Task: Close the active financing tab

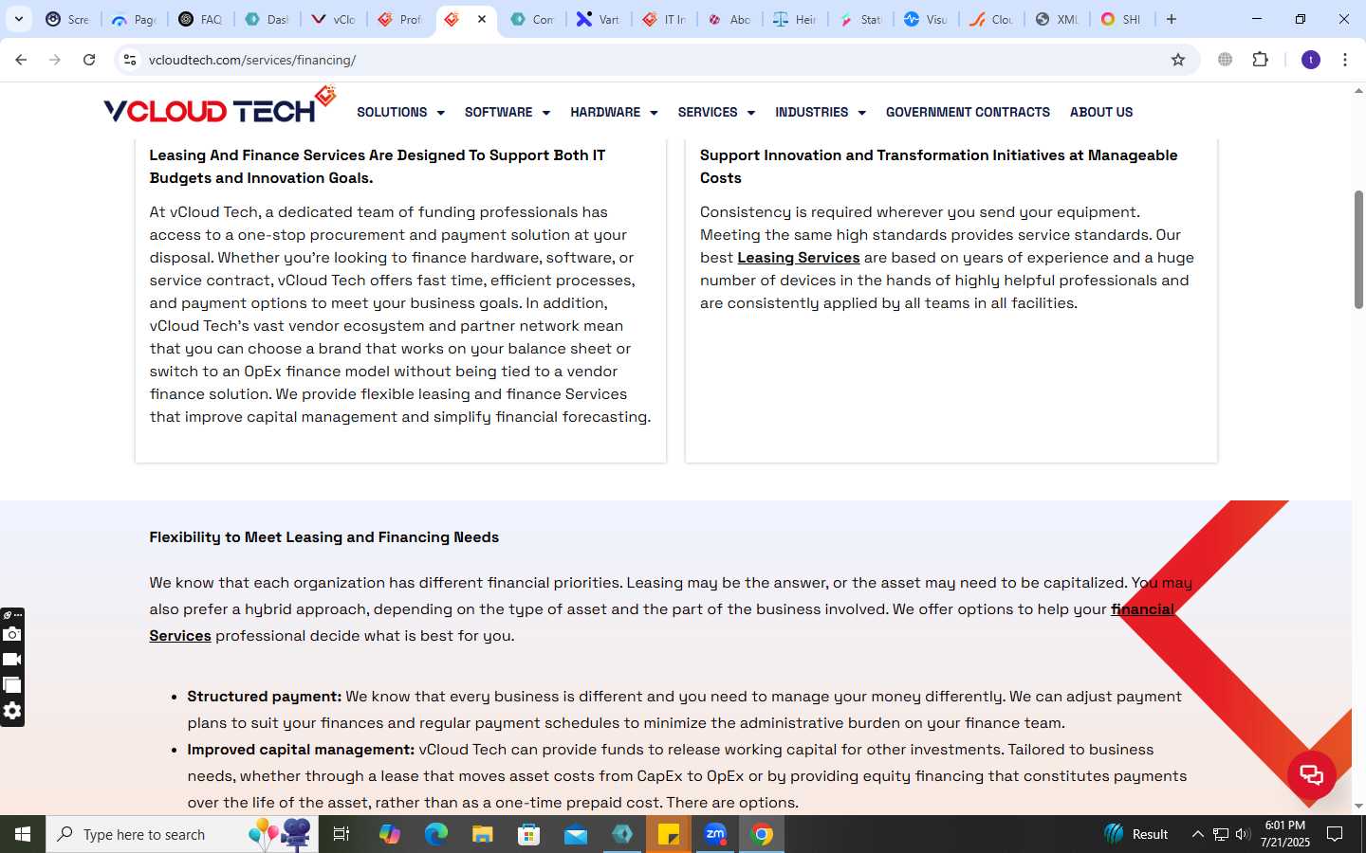Action: 482,19
